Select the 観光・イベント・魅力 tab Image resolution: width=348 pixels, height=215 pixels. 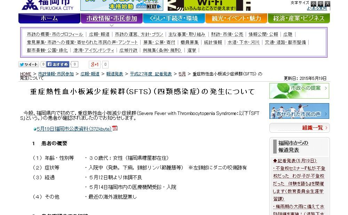coord(236,18)
